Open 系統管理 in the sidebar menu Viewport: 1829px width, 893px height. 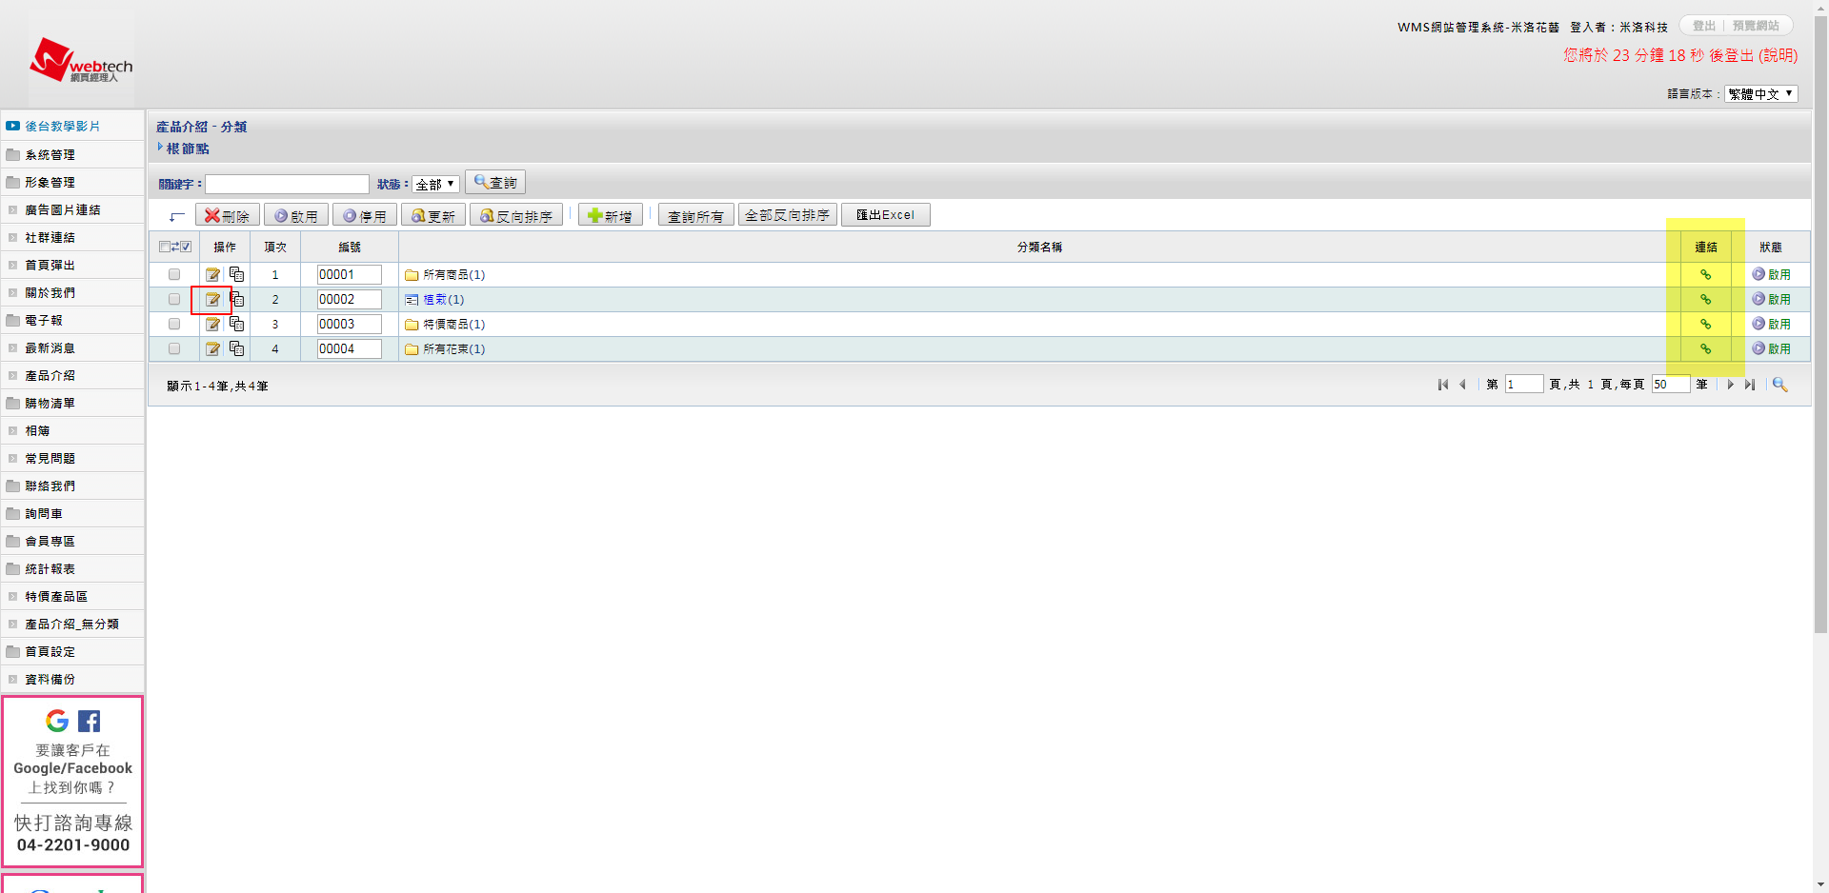[50, 155]
